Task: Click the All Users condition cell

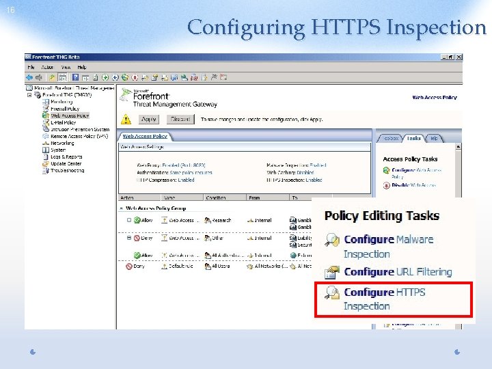Action: (221, 266)
